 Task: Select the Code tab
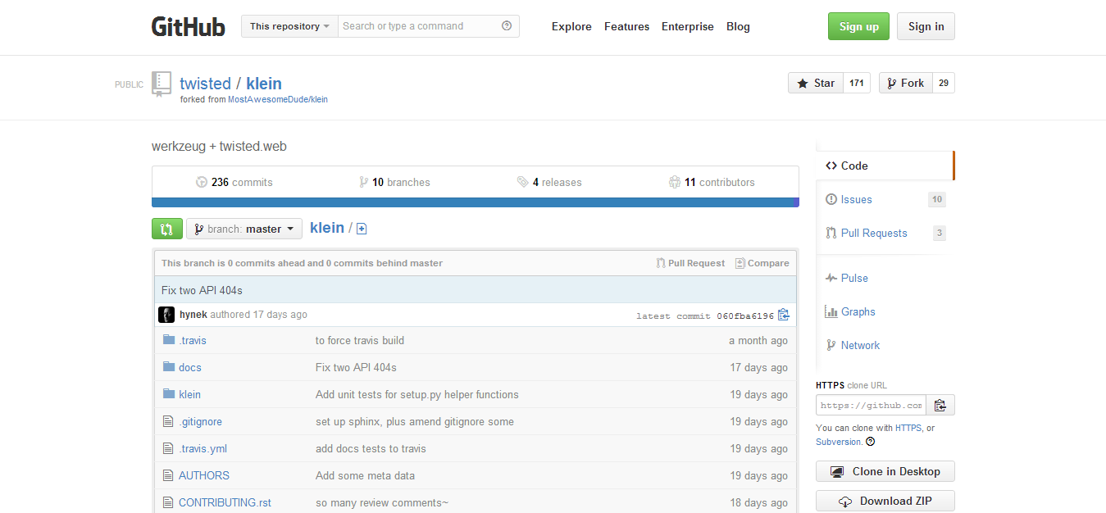tap(885, 166)
